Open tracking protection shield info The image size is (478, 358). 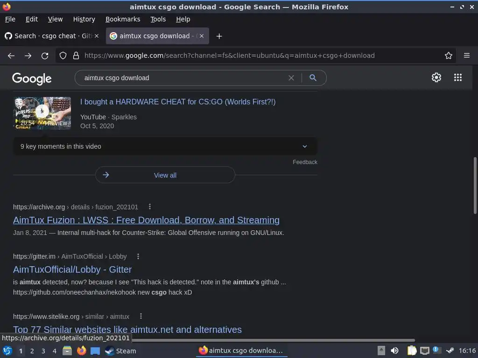pyautogui.click(x=63, y=55)
